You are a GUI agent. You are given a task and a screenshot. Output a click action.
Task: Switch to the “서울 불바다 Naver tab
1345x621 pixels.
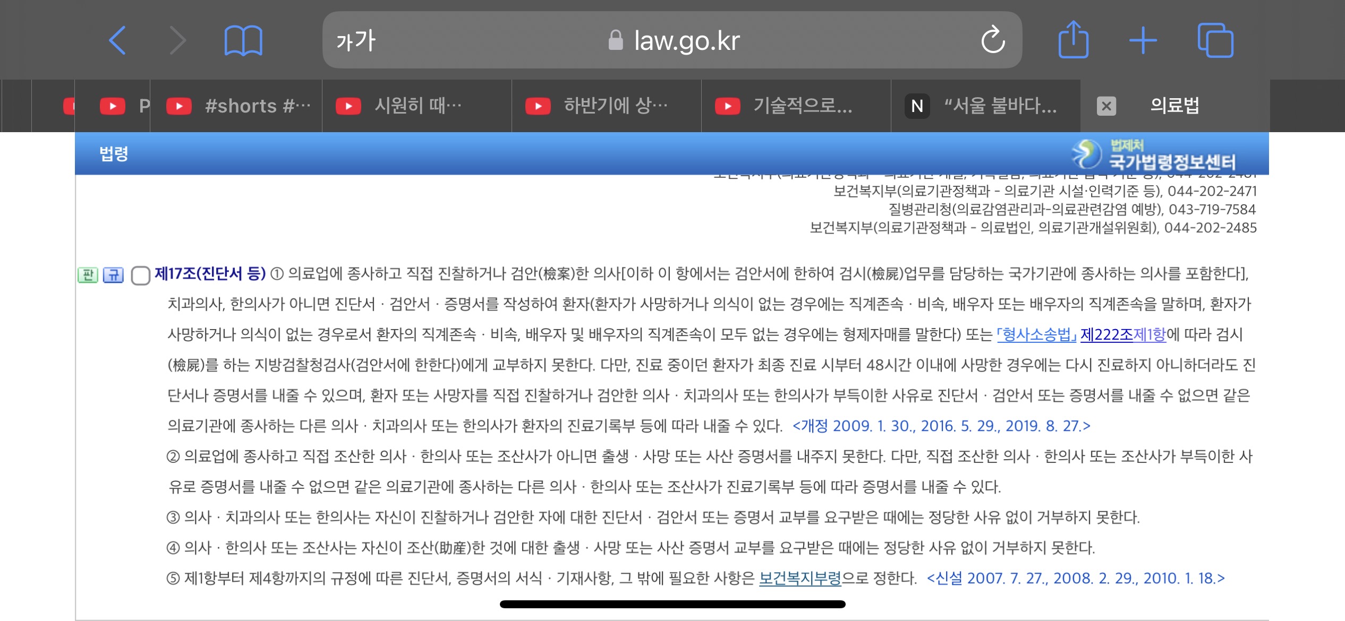[985, 106]
